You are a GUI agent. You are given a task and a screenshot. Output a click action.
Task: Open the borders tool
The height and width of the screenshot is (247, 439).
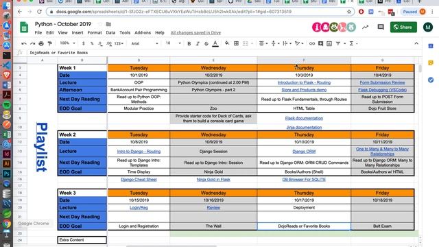[236, 43]
